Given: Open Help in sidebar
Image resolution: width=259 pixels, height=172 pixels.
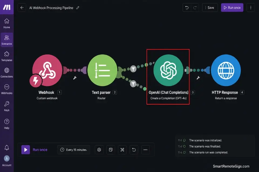Looking at the screenshot, I should [x=7, y=124].
